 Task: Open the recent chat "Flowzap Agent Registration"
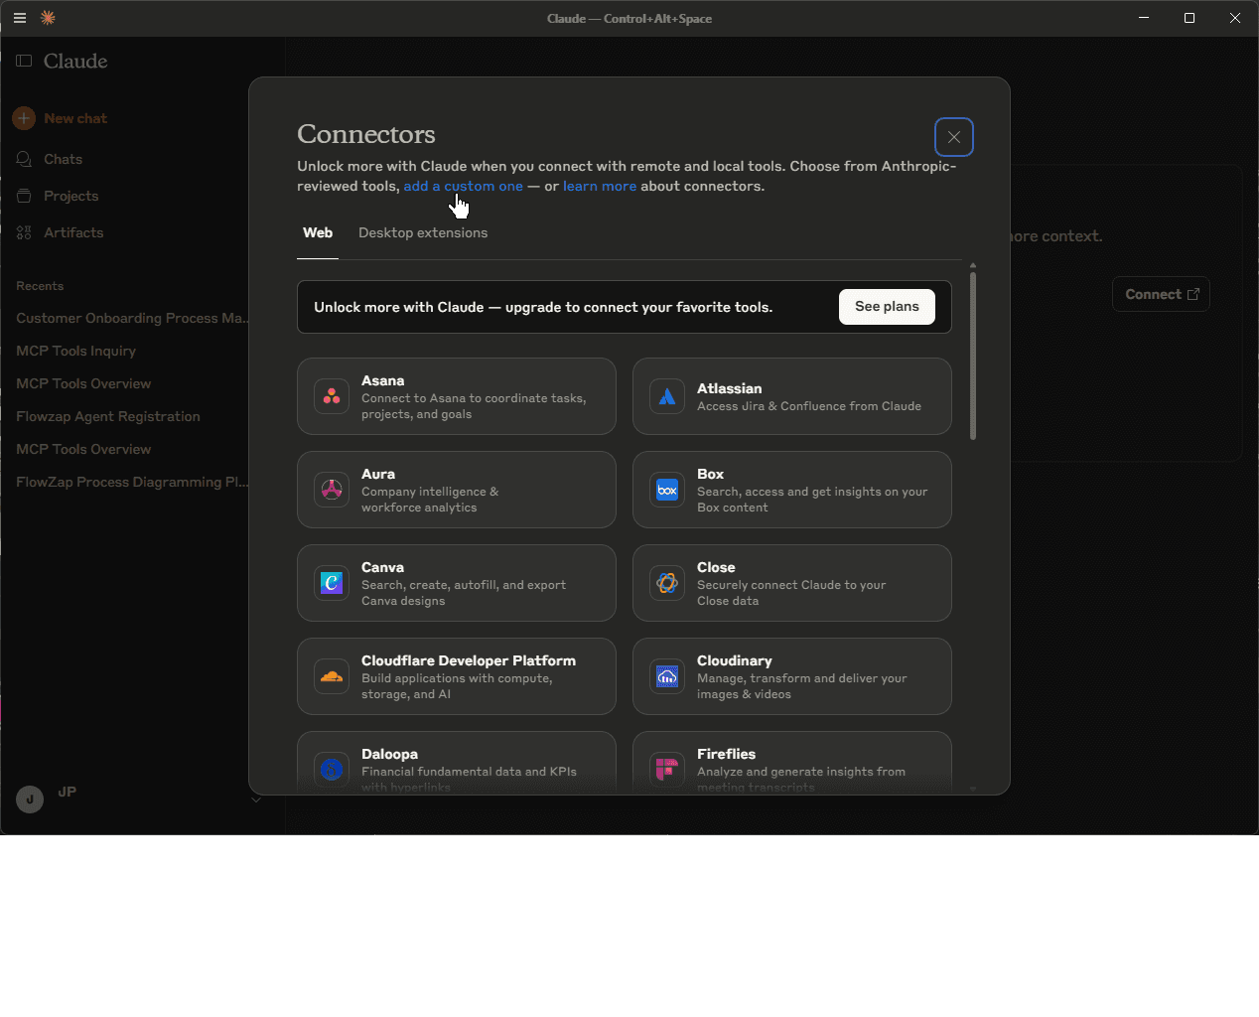point(107,416)
